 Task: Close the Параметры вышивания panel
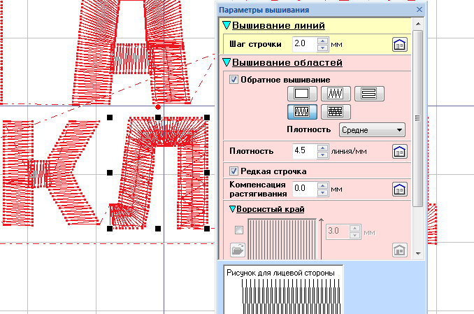pos(419,10)
